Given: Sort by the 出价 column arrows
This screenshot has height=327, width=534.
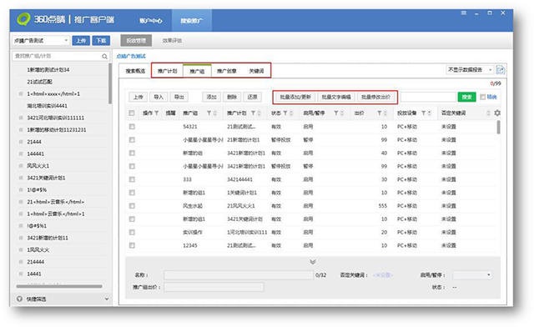Looking at the screenshot, I should coord(385,113).
